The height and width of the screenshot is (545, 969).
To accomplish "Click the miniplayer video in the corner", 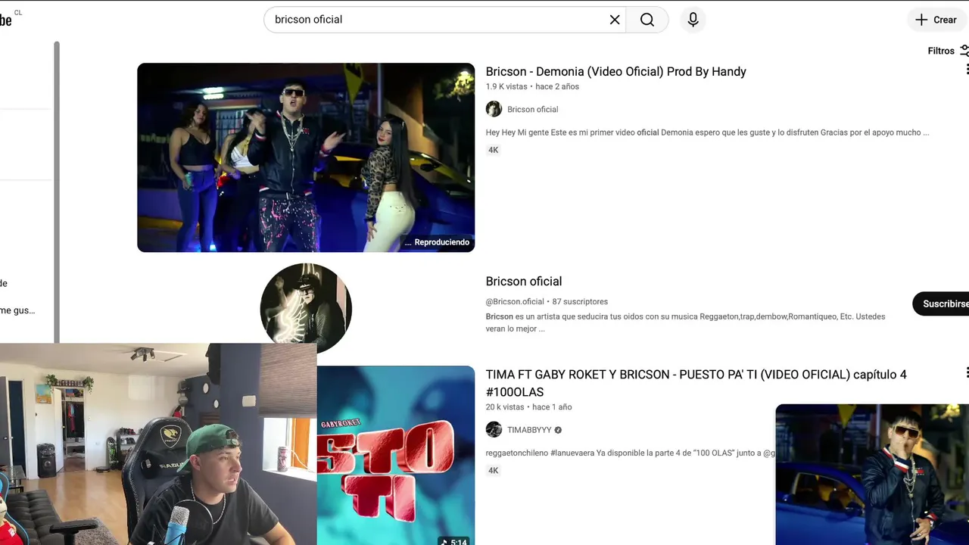I will coord(872,475).
